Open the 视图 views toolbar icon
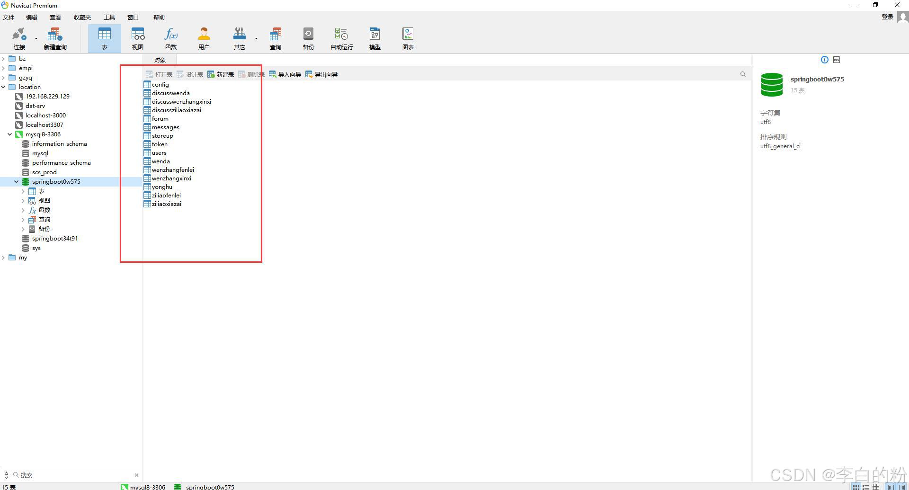The height and width of the screenshot is (490, 909). (x=138, y=38)
